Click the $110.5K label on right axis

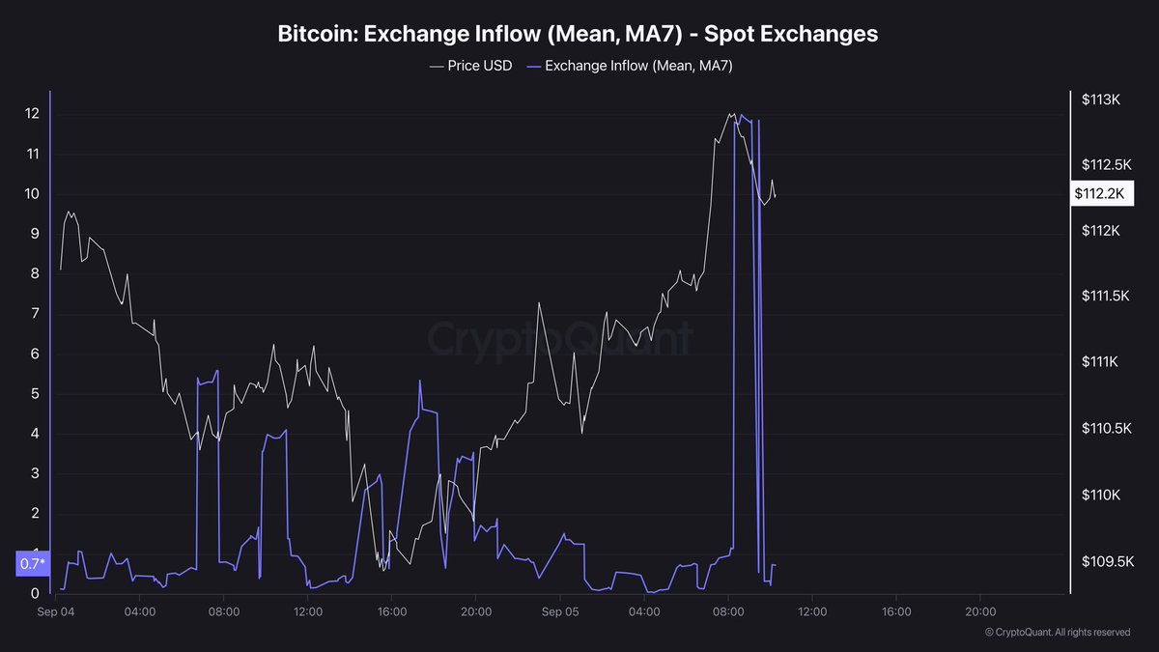1106,428
